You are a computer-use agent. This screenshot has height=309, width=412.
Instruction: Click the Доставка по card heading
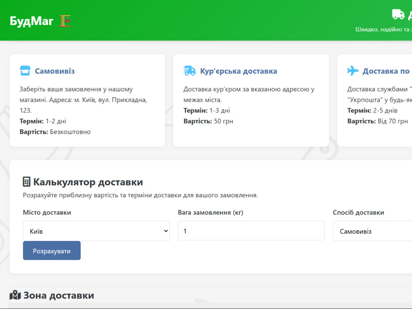(x=386, y=71)
